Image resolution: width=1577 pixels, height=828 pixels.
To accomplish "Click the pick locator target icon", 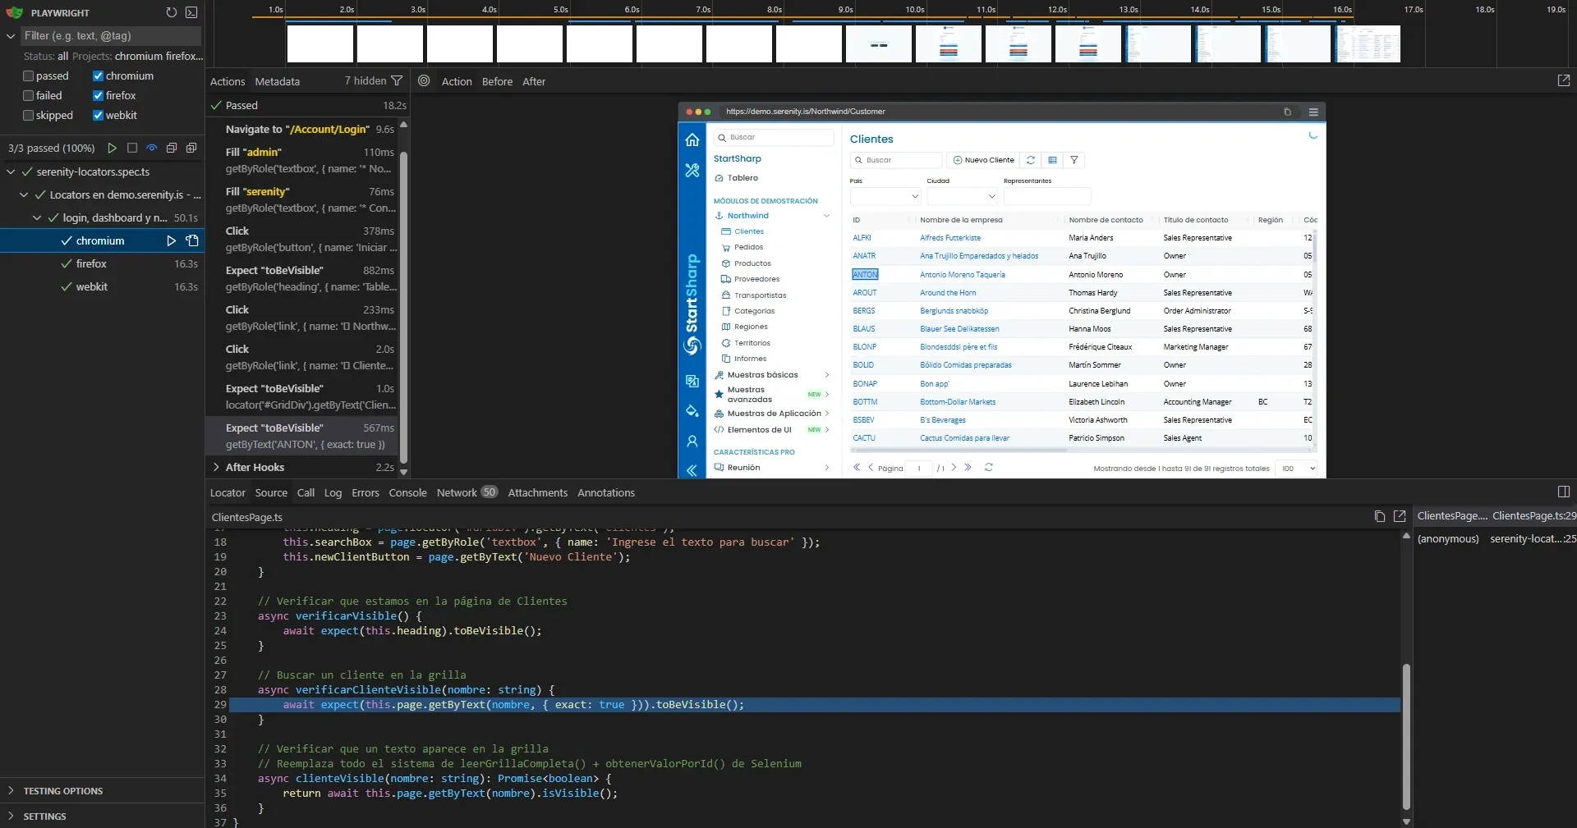I will point(424,81).
